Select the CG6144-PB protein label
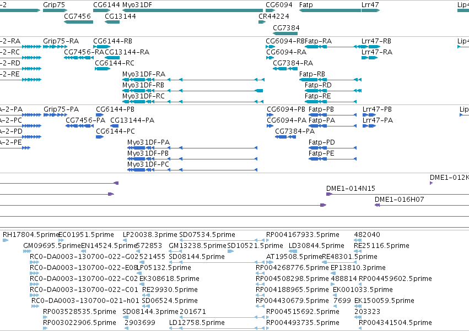This screenshot has width=469, height=331. [115, 109]
